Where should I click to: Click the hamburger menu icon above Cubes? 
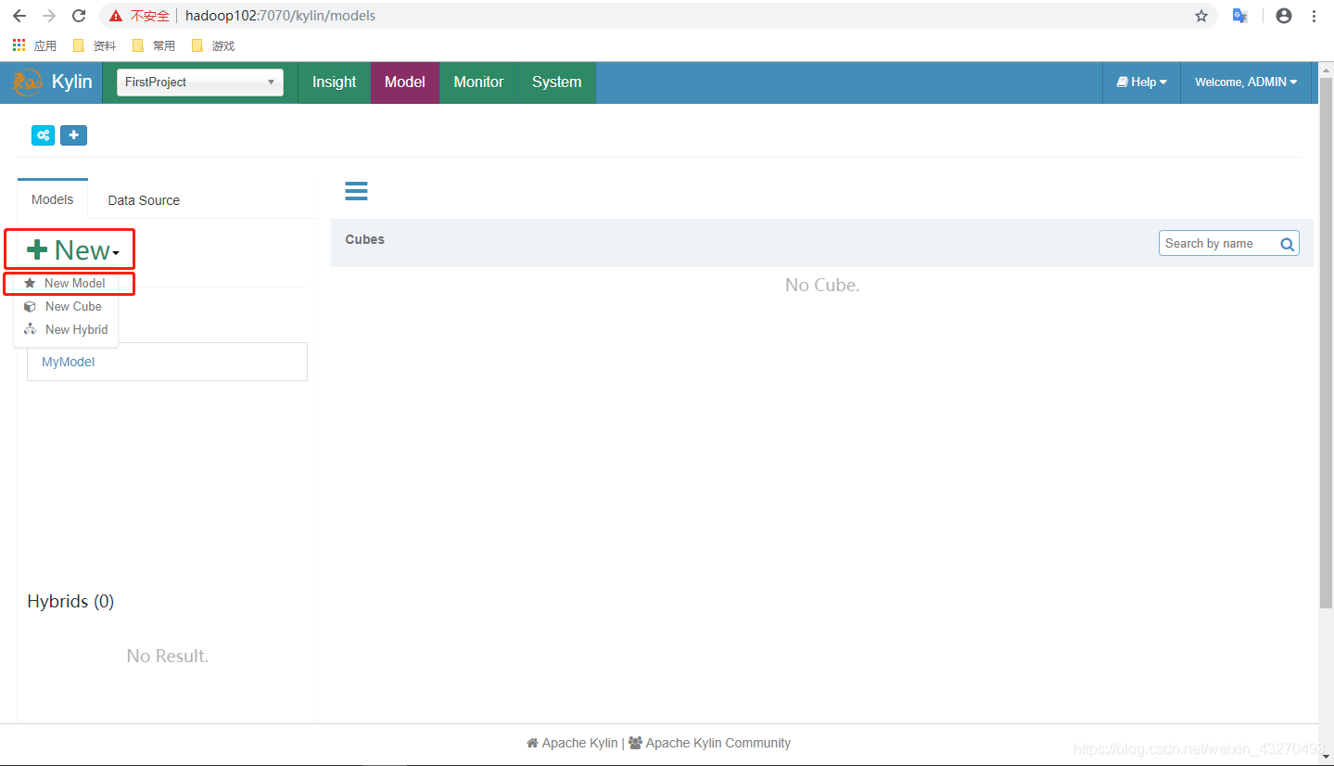click(x=356, y=191)
